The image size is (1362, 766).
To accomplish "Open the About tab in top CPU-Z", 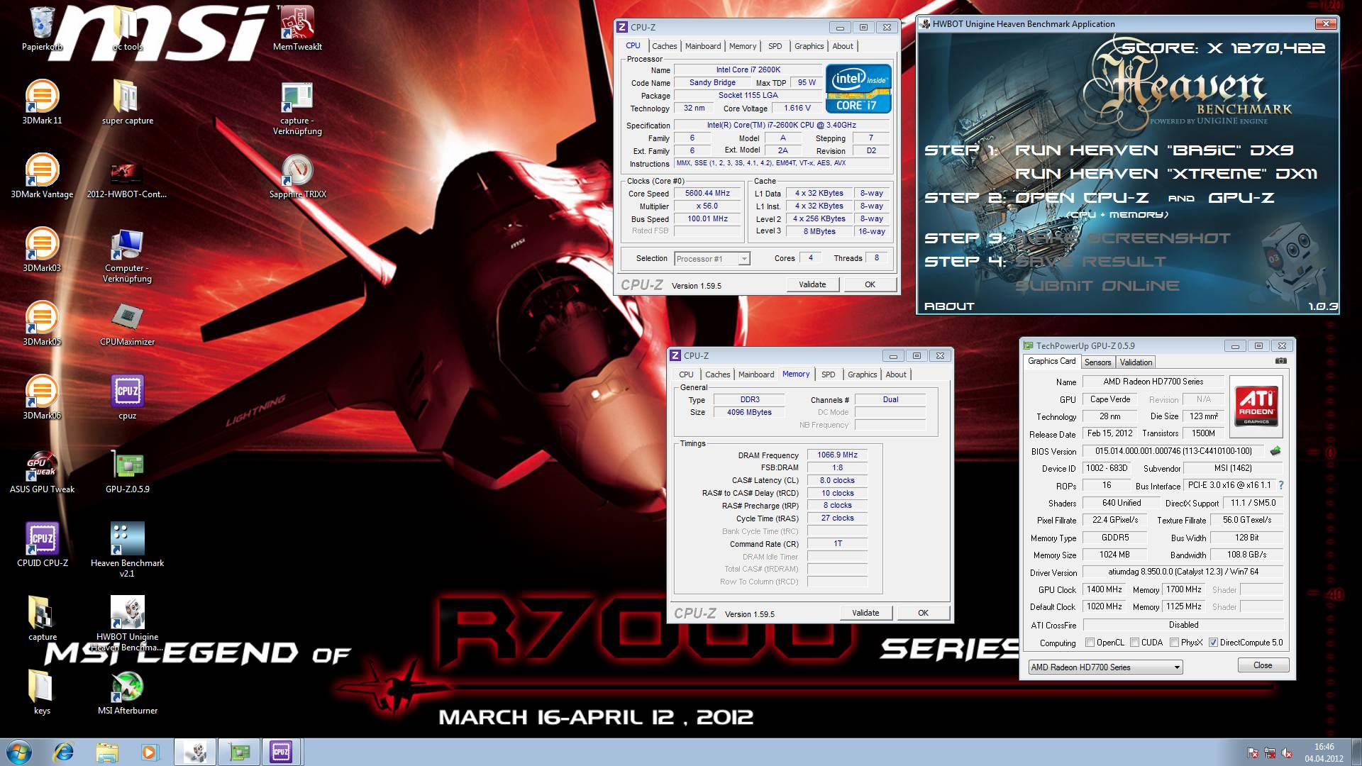I will pos(843,46).
